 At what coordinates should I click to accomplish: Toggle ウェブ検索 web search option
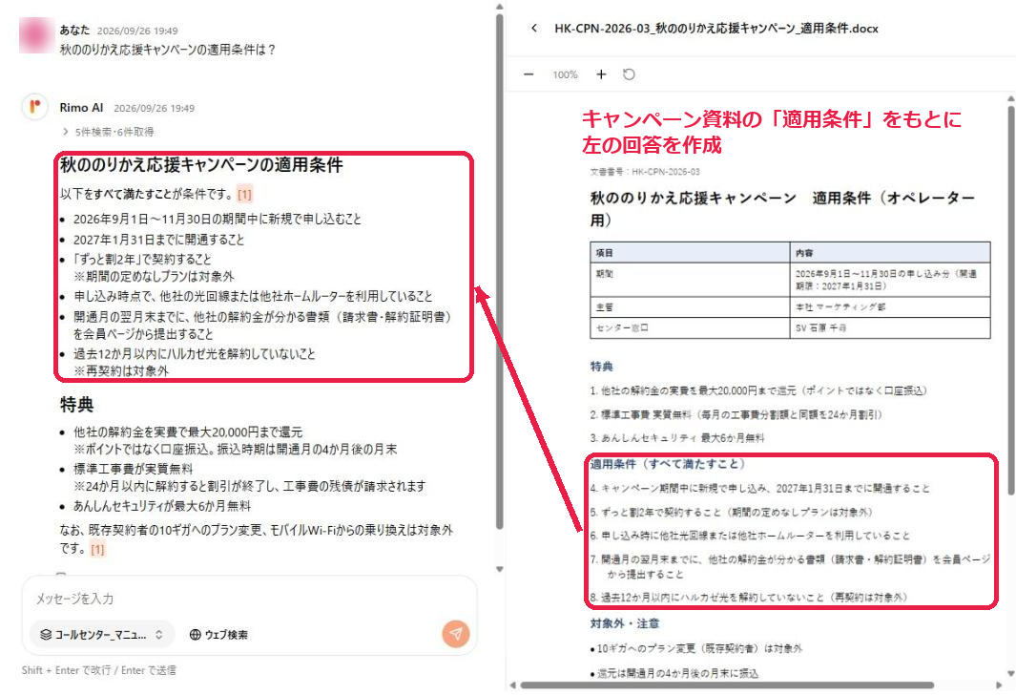tap(218, 635)
